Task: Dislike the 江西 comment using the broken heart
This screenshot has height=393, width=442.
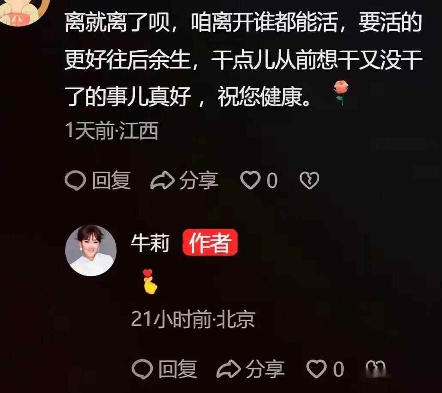Action: (x=309, y=181)
